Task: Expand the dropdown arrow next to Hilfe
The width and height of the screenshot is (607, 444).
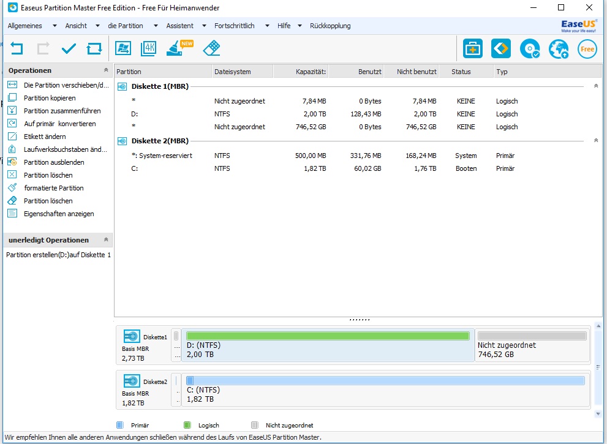Action: 300,26
